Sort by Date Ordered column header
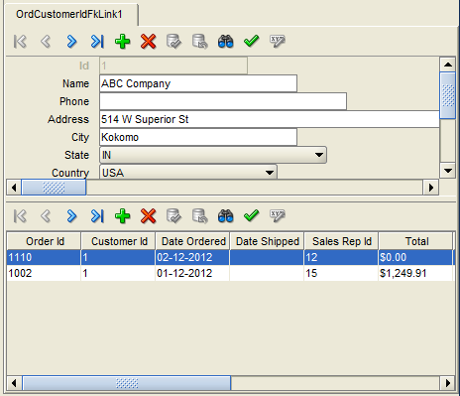This screenshot has height=396, width=460. [192, 241]
